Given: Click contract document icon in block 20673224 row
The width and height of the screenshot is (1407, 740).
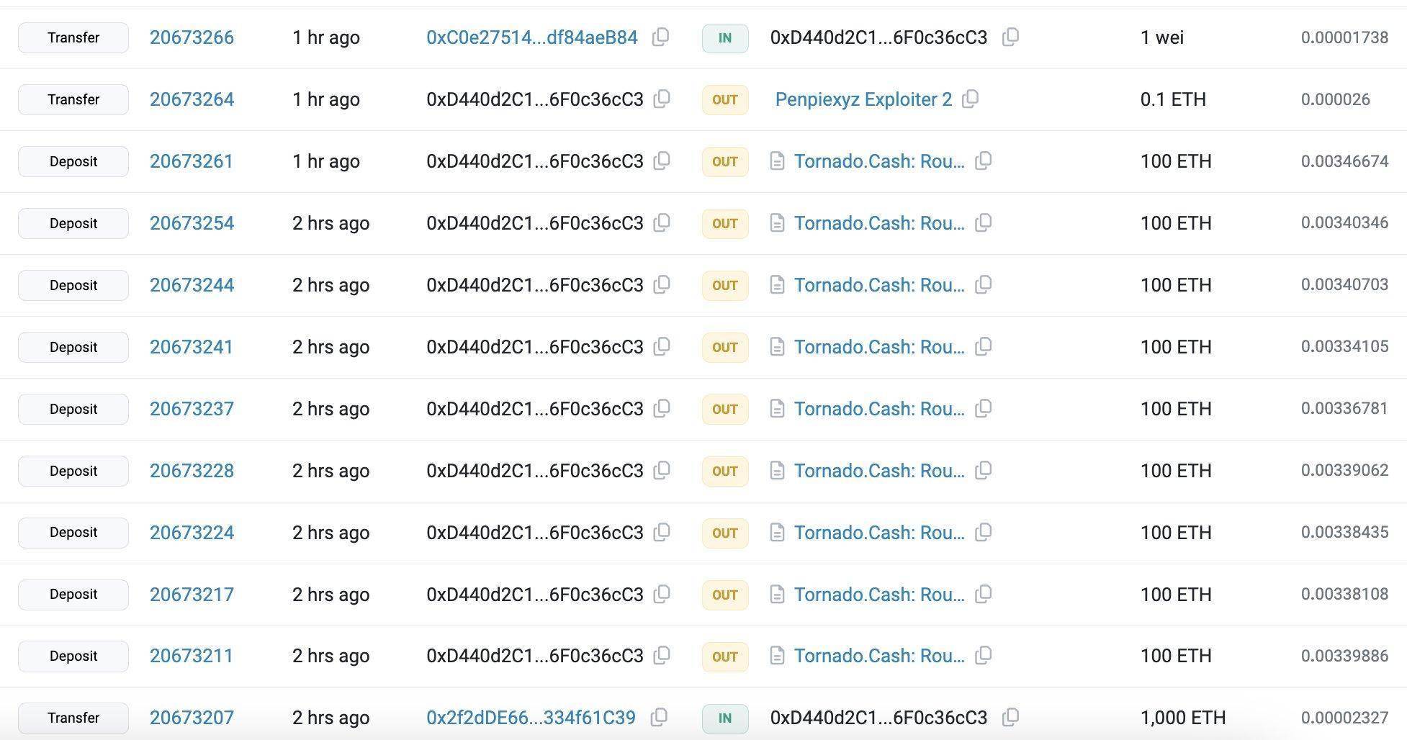Looking at the screenshot, I should point(777,533).
